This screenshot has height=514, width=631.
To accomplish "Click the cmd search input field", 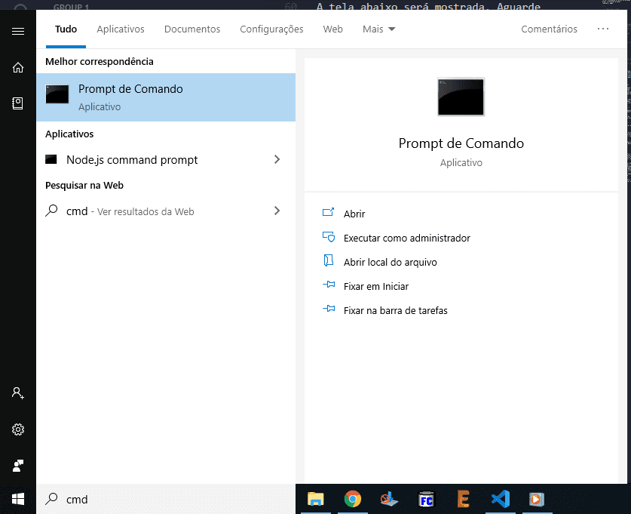I will click(x=166, y=499).
